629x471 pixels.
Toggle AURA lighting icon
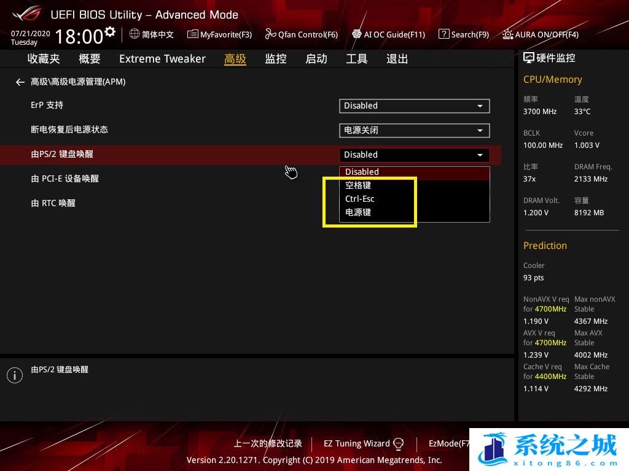507,34
